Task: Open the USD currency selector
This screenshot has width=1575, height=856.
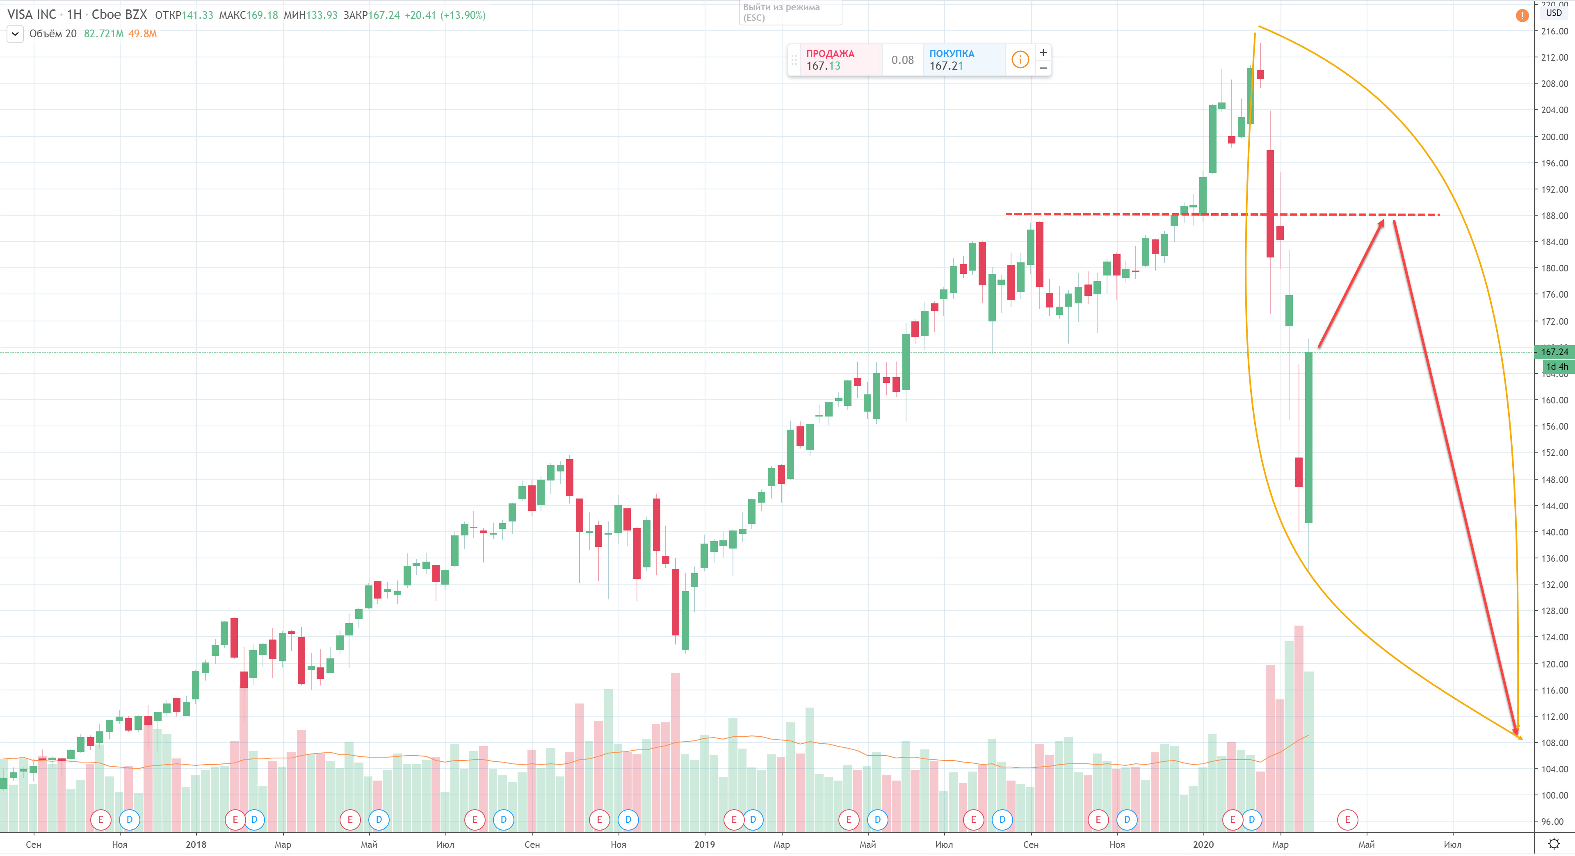Action: pyautogui.click(x=1554, y=13)
